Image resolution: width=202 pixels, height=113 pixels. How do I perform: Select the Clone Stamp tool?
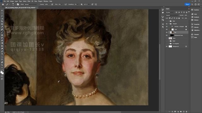click(x=2, y=35)
